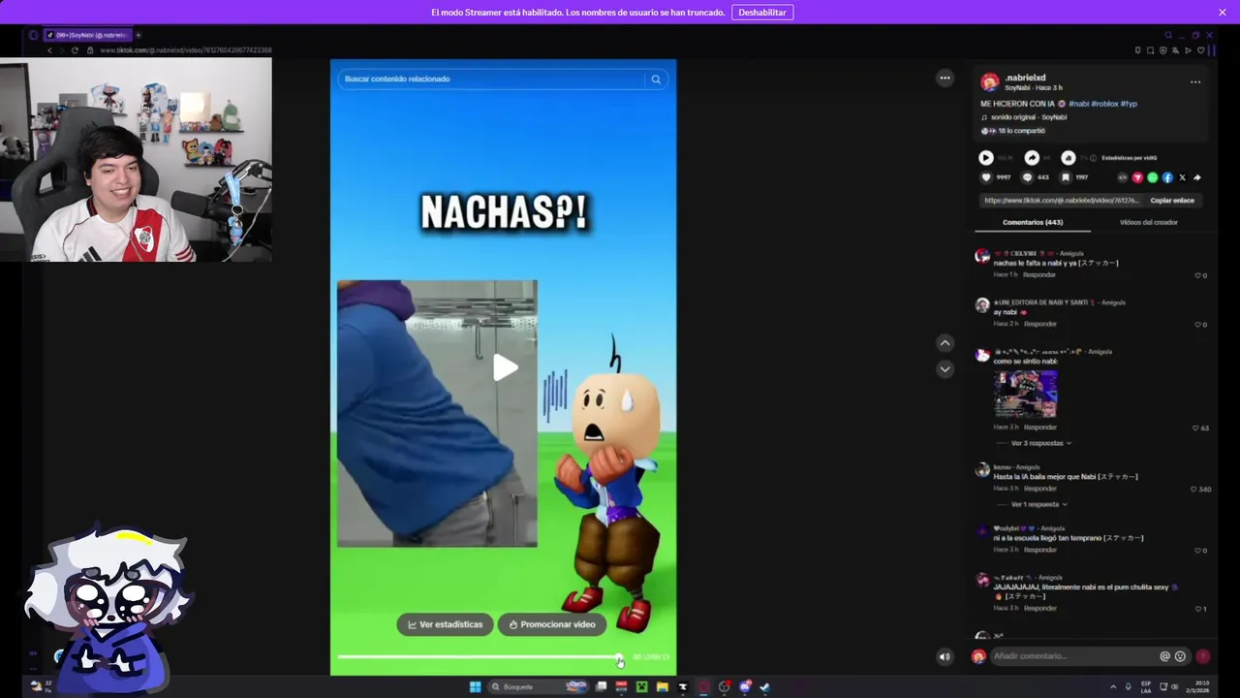
Task: Click Deshabilitar to disable Streamer mode
Action: (762, 13)
